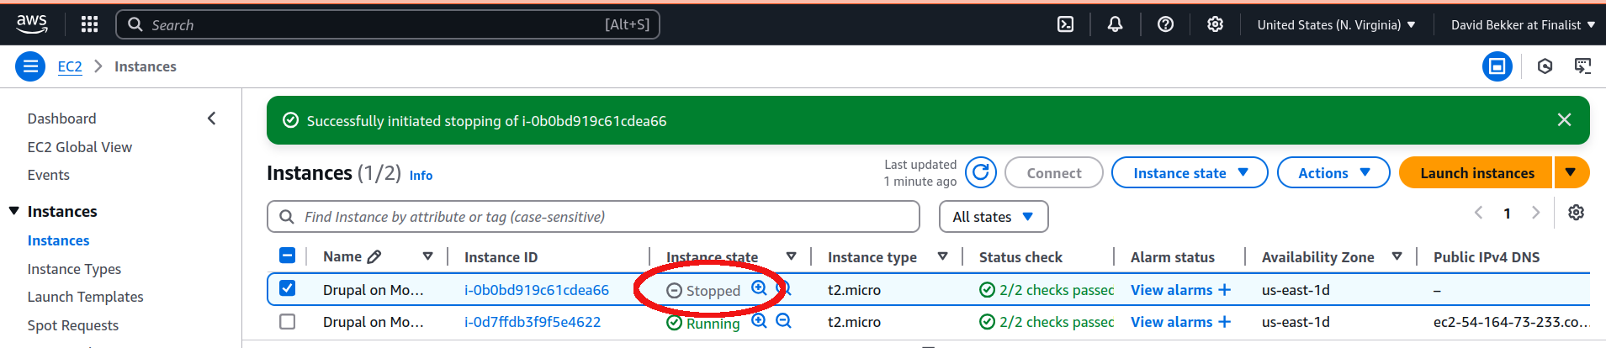Open the AWS services grid menu
Image resolution: width=1606 pixels, height=348 pixels.
pyautogui.click(x=89, y=24)
